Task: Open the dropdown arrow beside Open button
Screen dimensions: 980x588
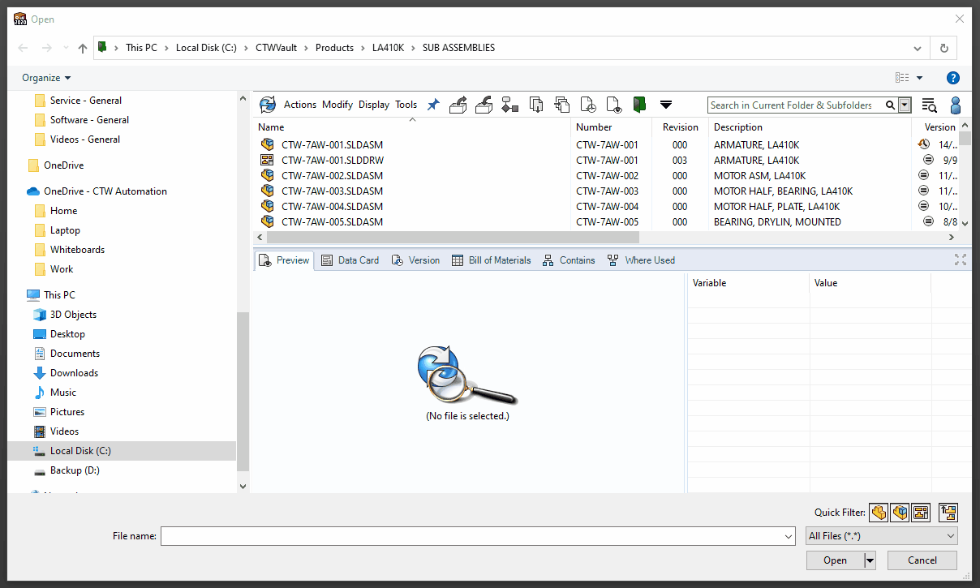Action: coord(870,560)
